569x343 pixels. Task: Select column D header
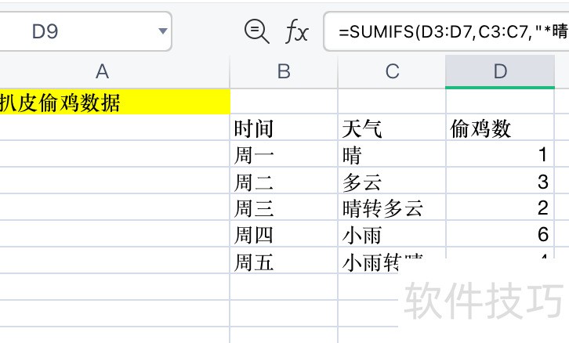[x=500, y=72]
